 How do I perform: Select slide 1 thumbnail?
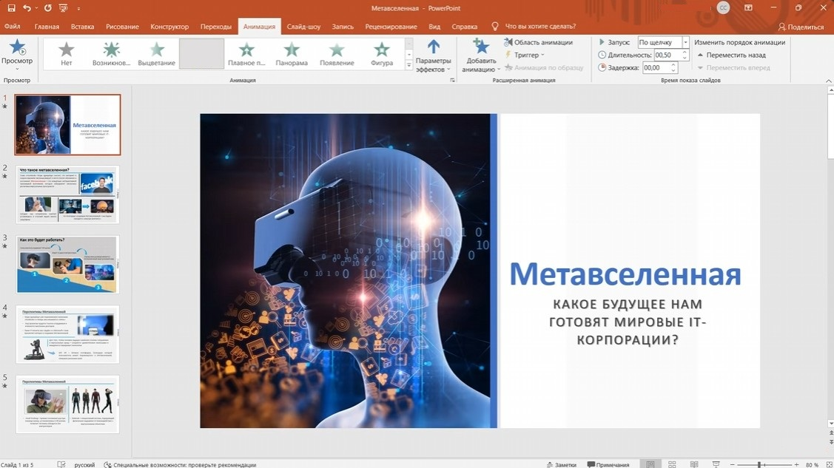[67, 125]
